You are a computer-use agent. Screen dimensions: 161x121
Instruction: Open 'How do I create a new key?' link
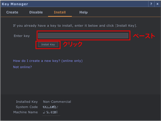point(48,61)
